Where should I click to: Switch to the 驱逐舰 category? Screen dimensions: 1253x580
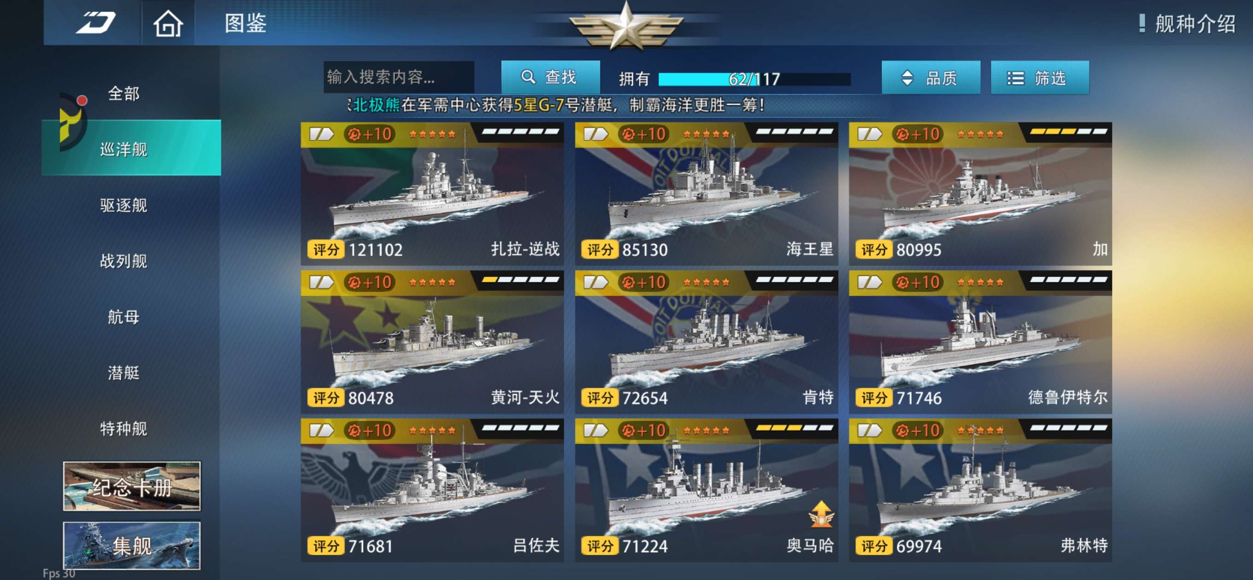pyautogui.click(x=123, y=205)
